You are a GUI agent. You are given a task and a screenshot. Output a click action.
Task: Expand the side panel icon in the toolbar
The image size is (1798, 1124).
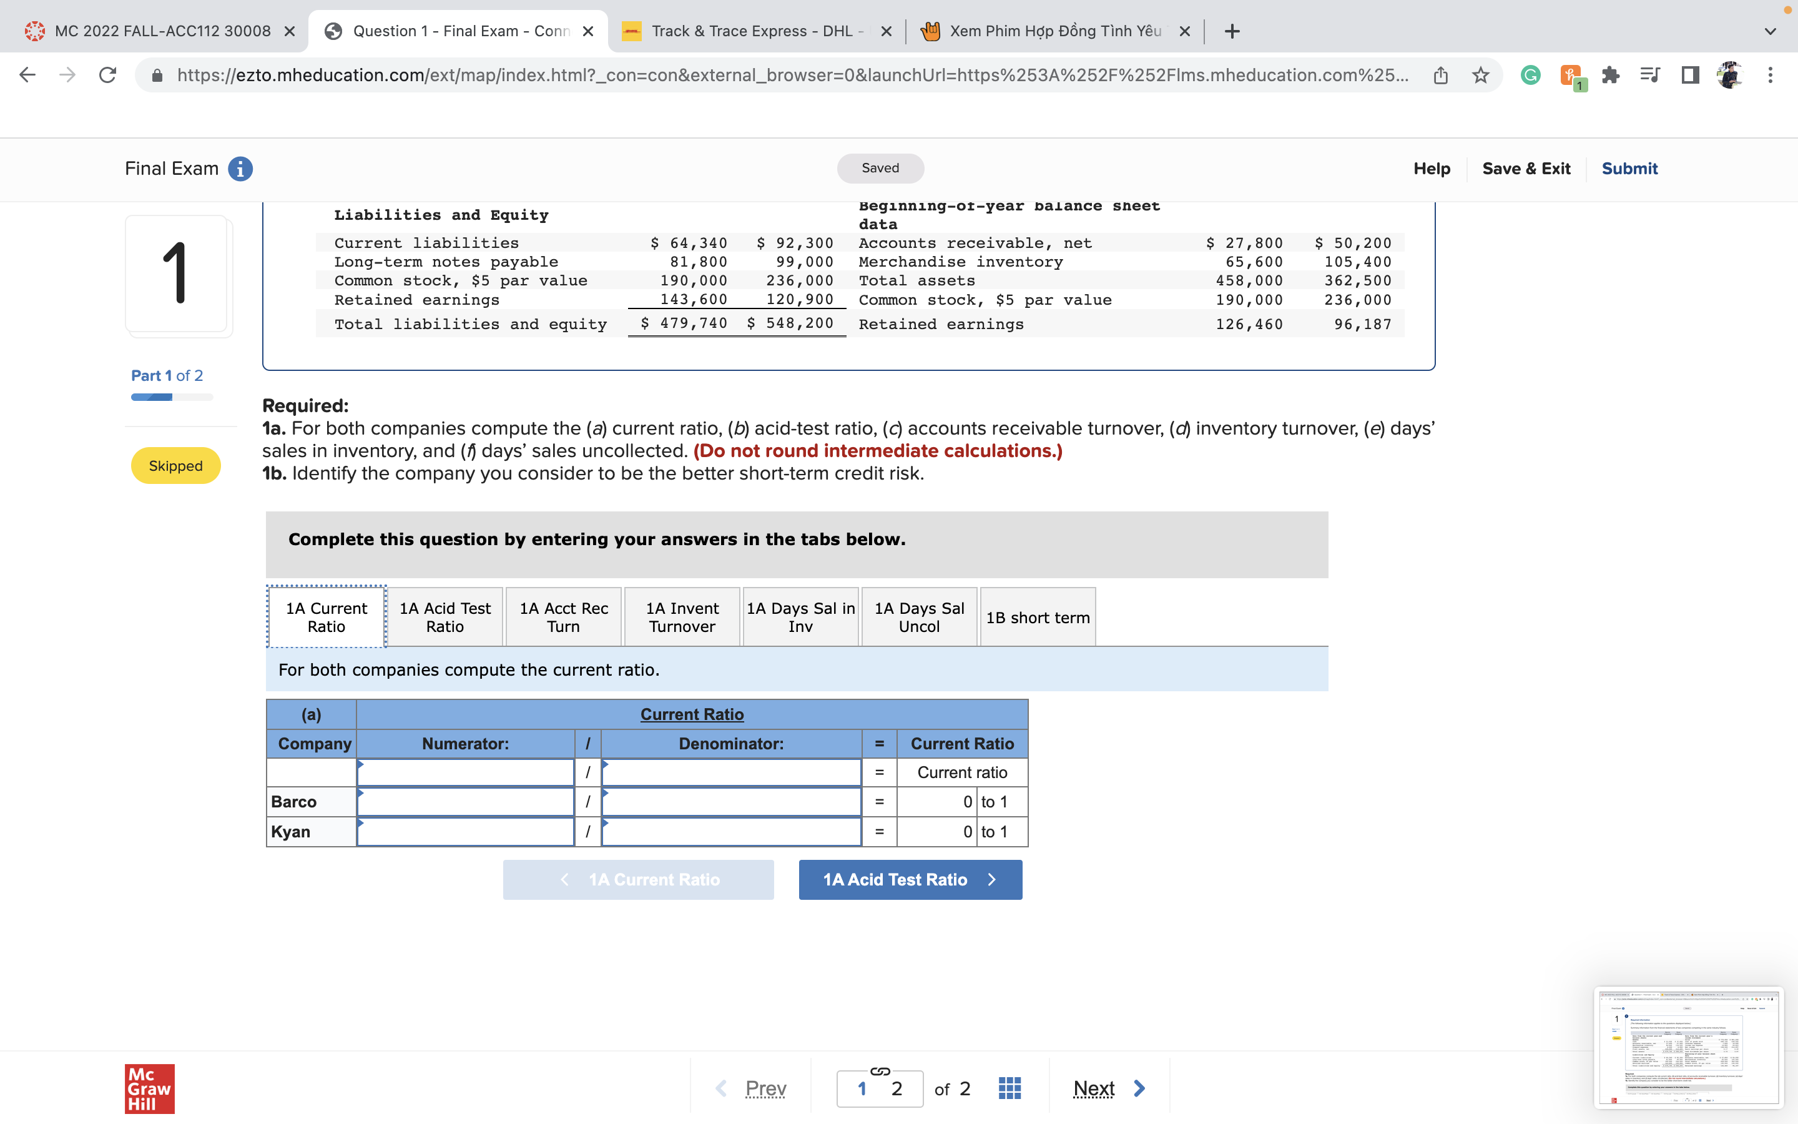pos(1689,74)
